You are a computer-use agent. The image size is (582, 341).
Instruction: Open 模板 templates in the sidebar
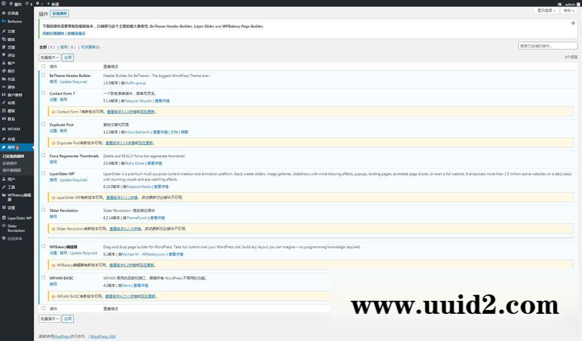11,111
